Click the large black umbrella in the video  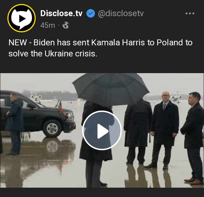[x=110, y=90]
